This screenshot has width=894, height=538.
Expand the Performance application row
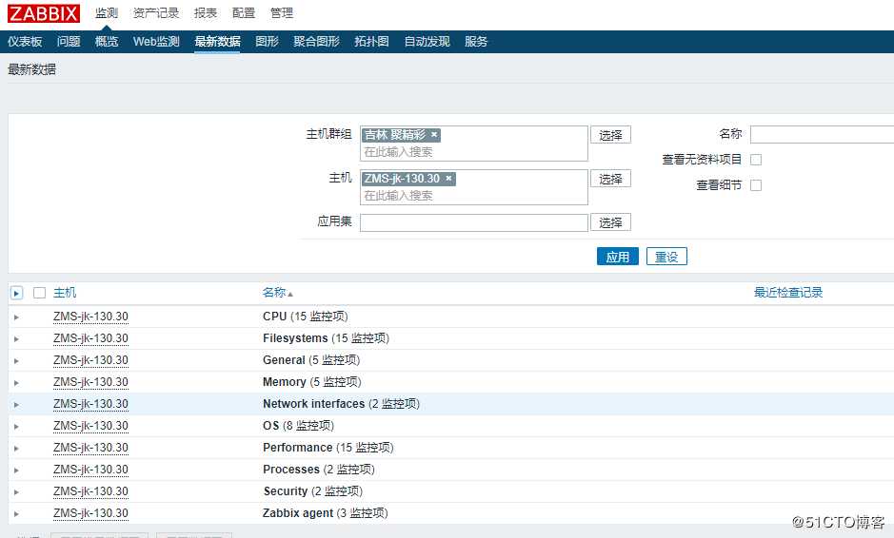[x=16, y=448]
